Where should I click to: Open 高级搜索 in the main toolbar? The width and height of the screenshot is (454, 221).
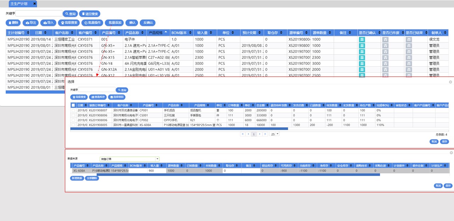point(69,23)
